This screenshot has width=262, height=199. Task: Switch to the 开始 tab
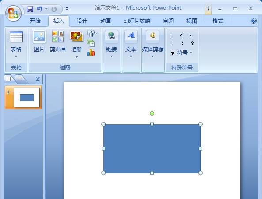coord(35,21)
